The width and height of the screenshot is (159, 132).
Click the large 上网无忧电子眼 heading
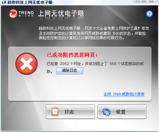coord(61,14)
